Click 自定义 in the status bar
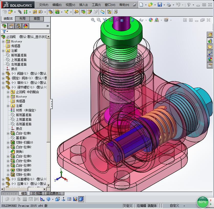Viewport: 214px width, 209px height. pyautogui.click(x=174, y=206)
